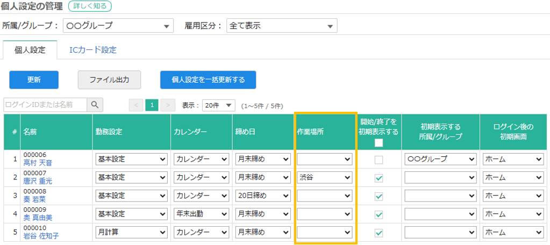Switch to ICカード設定 tab
550x245 pixels.
[93, 50]
